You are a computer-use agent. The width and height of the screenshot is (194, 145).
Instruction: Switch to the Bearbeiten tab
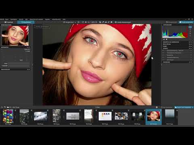click(25, 22)
